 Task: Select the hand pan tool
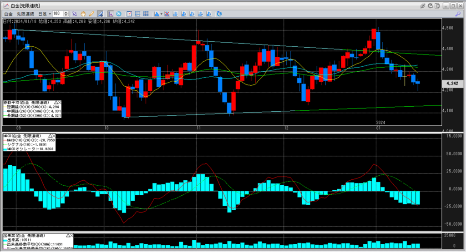(83, 14)
